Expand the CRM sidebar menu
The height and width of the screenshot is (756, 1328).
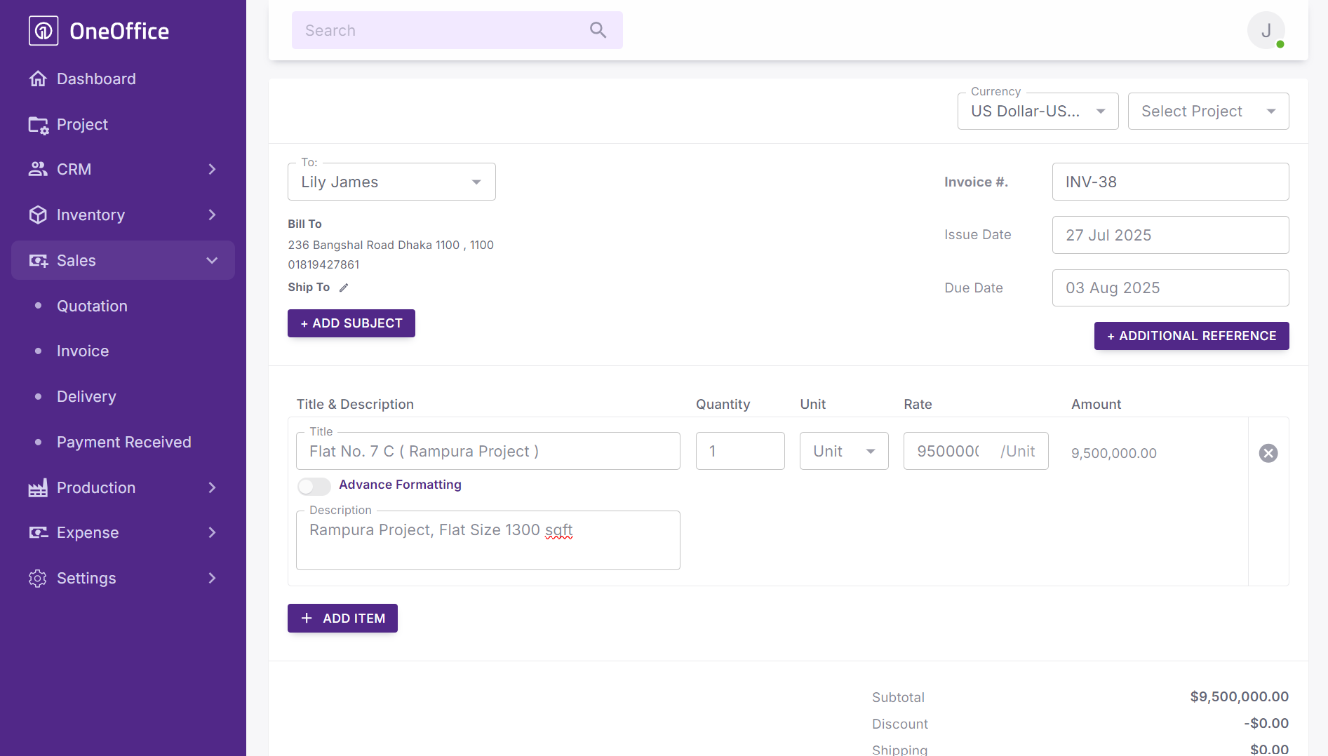click(123, 169)
